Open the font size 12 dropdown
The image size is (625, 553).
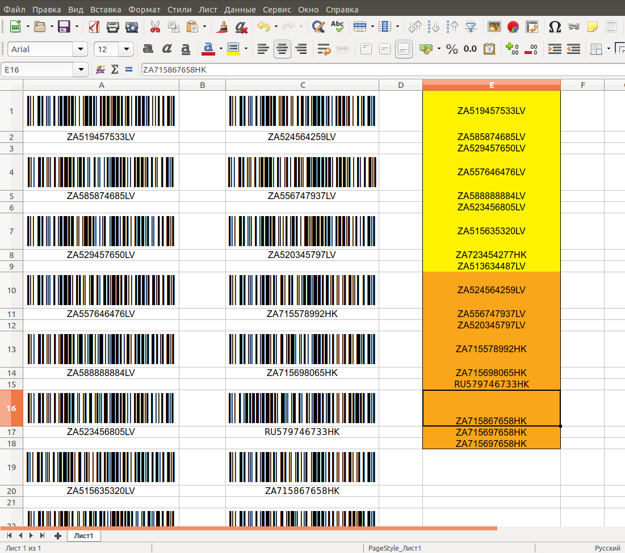tap(127, 49)
